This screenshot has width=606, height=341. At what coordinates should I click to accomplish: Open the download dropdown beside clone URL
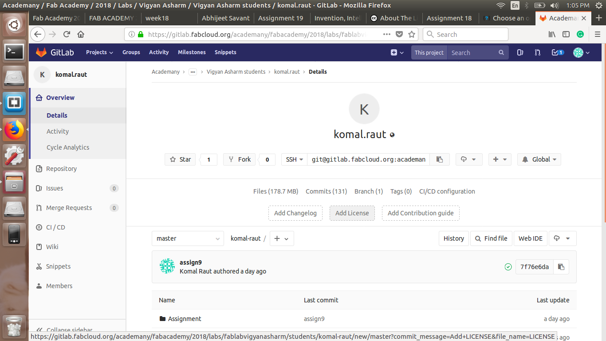(469, 159)
